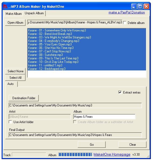Select the Unpack Album tab
The width and height of the screenshot is (153, 161).
[34, 13]
